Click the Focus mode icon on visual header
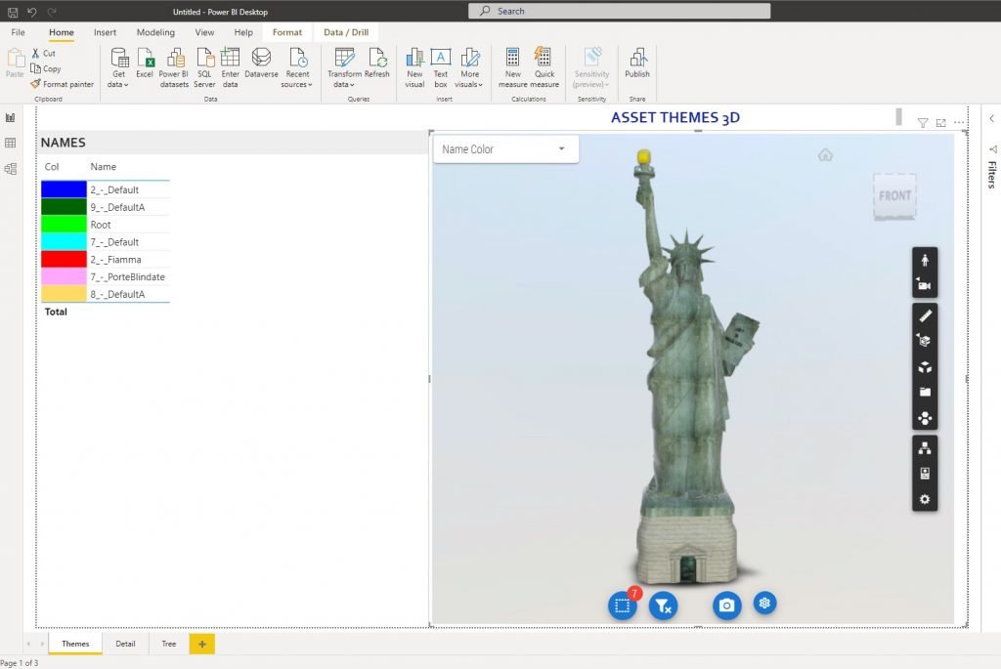1001x669 pixels. (941, 123)
